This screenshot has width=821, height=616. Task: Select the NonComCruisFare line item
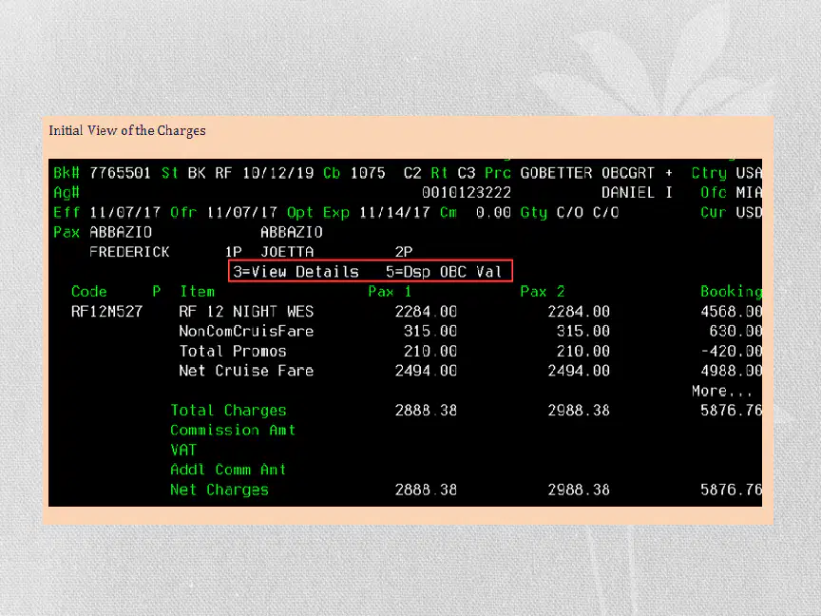[x=246, y=331]
